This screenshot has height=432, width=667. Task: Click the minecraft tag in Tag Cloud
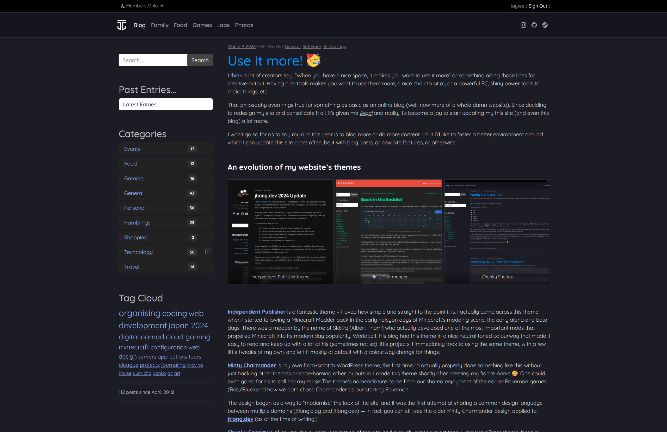click(x=134, y=347)
